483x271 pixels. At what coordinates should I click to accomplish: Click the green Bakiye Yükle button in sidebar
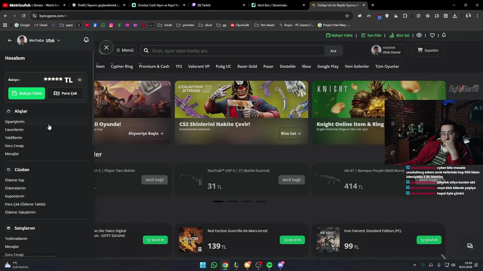pos(27,93)
